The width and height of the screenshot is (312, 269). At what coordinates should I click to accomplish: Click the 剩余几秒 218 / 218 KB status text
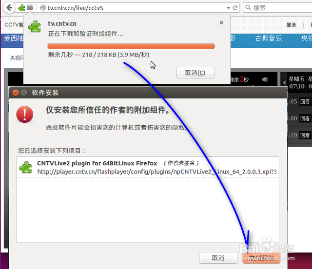(98, 55)
